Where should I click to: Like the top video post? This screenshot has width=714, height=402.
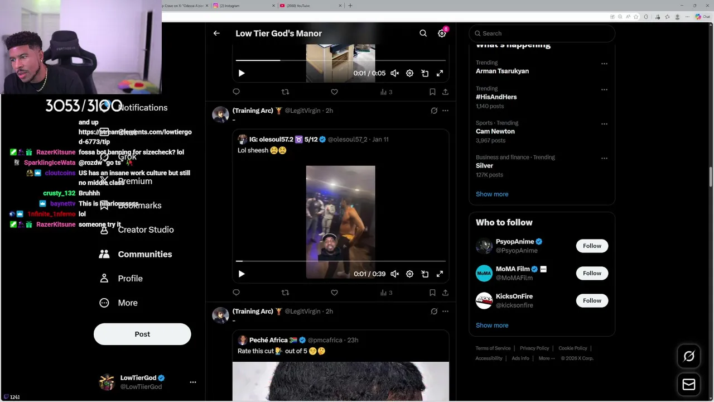(334, 92)
